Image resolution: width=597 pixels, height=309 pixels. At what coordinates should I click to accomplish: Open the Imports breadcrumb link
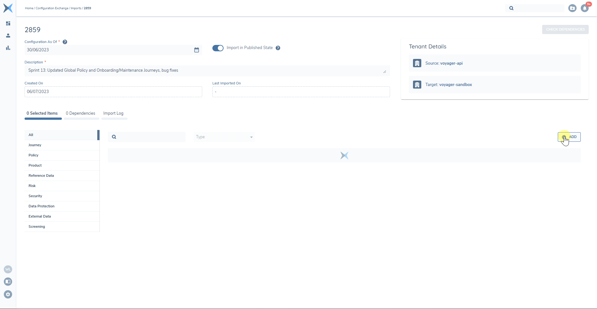coord(76,8)
